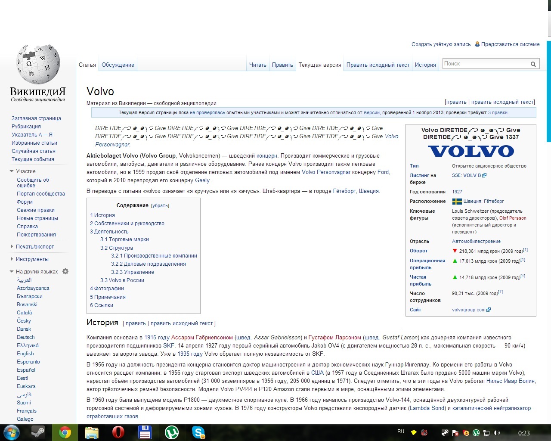Image resolution: width=551 pixels, height=441 pixels.
Task: Open uTorrent from the taskbar
Action: [x=172, y=432]
